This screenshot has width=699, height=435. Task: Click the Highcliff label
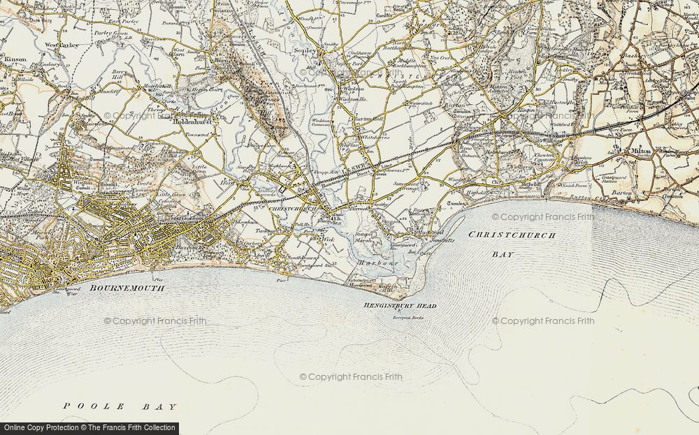(477, 192)
